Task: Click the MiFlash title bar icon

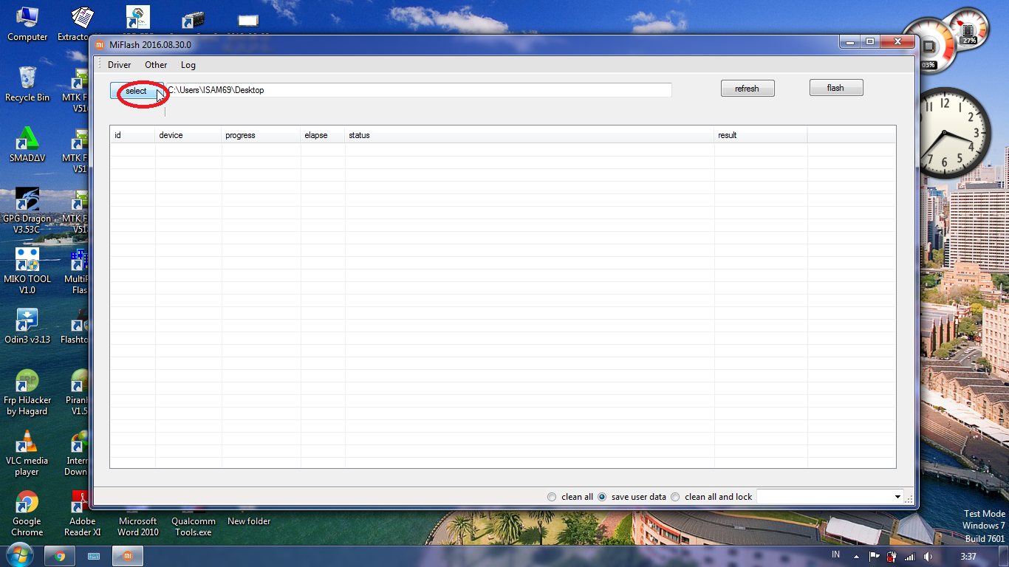Action: click(99, 45)
